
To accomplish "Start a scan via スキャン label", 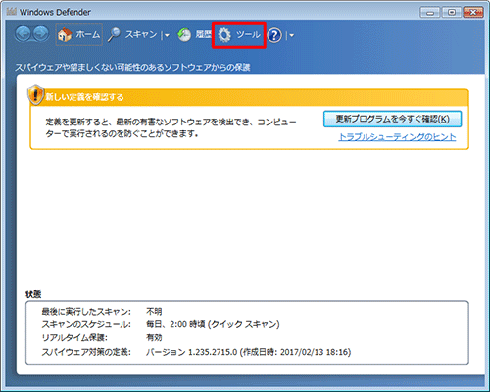I will (x=141, y=34).
